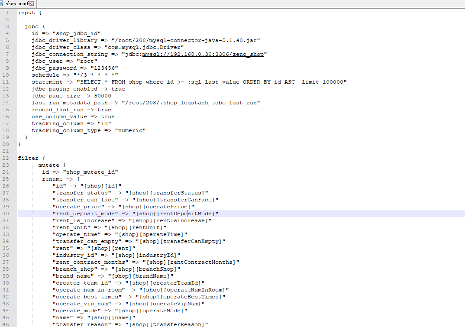Click the schedule cron value "*/3 * * * *"
Screen dimensions: 465x327
pyautogui.click(x=96, y=75)
